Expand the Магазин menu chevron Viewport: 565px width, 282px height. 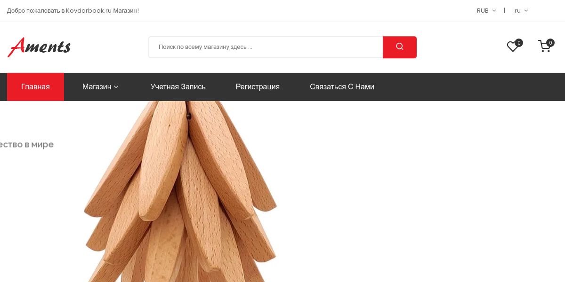(x=116, y=87)
